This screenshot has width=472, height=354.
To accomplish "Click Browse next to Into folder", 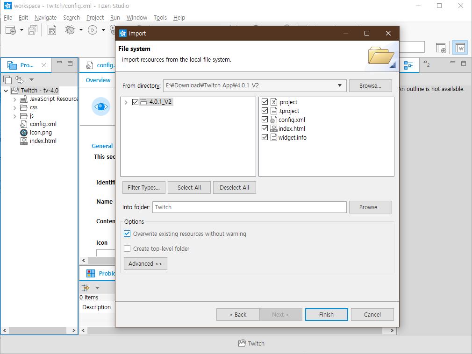I will point(370,207).
